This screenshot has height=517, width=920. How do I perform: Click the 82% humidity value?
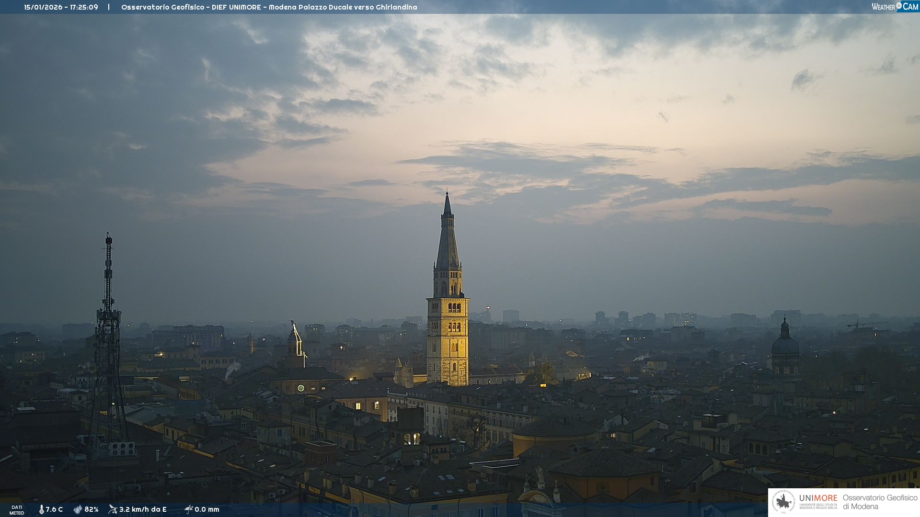tap(92, 510)
